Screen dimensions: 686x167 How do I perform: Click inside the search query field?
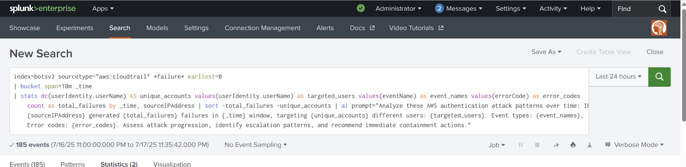[x=299, y=101]
